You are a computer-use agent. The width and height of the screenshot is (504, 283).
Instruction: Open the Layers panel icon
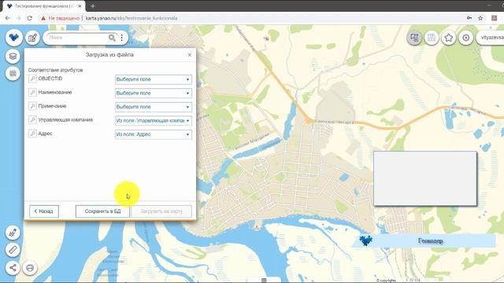[13, 57]
